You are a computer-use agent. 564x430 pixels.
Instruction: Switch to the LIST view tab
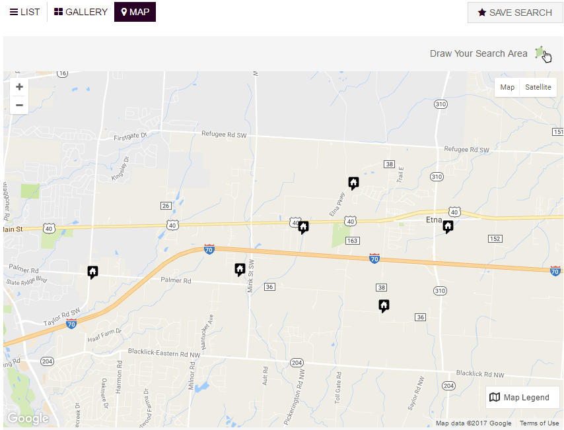point(24,11)
